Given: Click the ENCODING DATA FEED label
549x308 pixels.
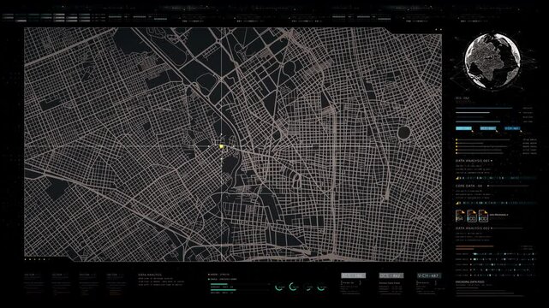Looking at the screenshot, I should coord(470,281).
